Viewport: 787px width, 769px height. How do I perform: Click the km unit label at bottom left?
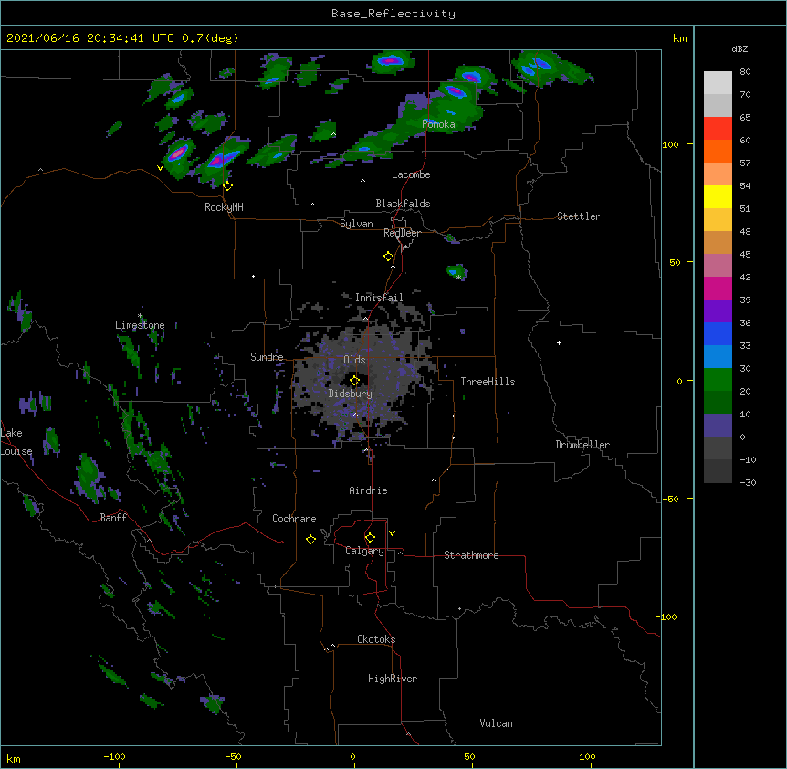point(14,758)
